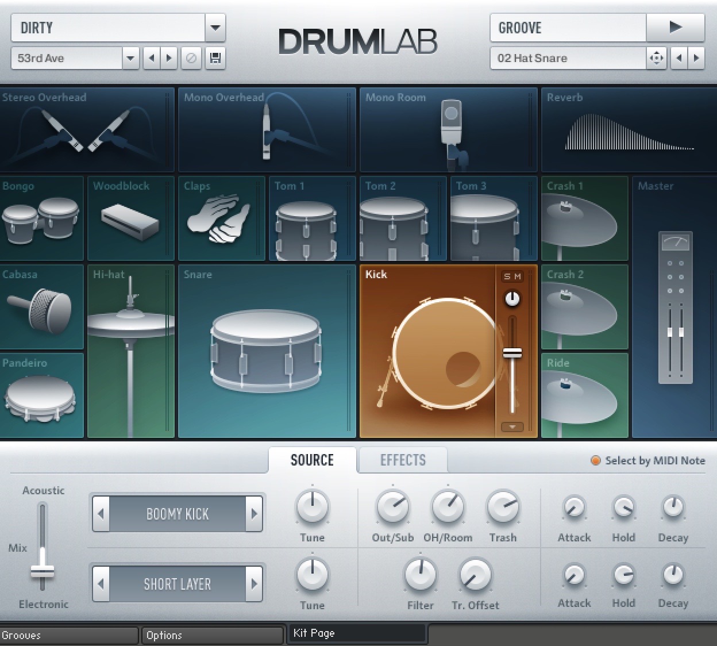Viewport: 717px width, 646px height.
Task: Click the groove drag-to-host crosshair icon
Action: tap(656, 58)
